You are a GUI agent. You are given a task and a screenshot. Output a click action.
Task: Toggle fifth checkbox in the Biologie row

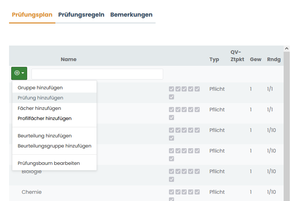tap(197, 171)
